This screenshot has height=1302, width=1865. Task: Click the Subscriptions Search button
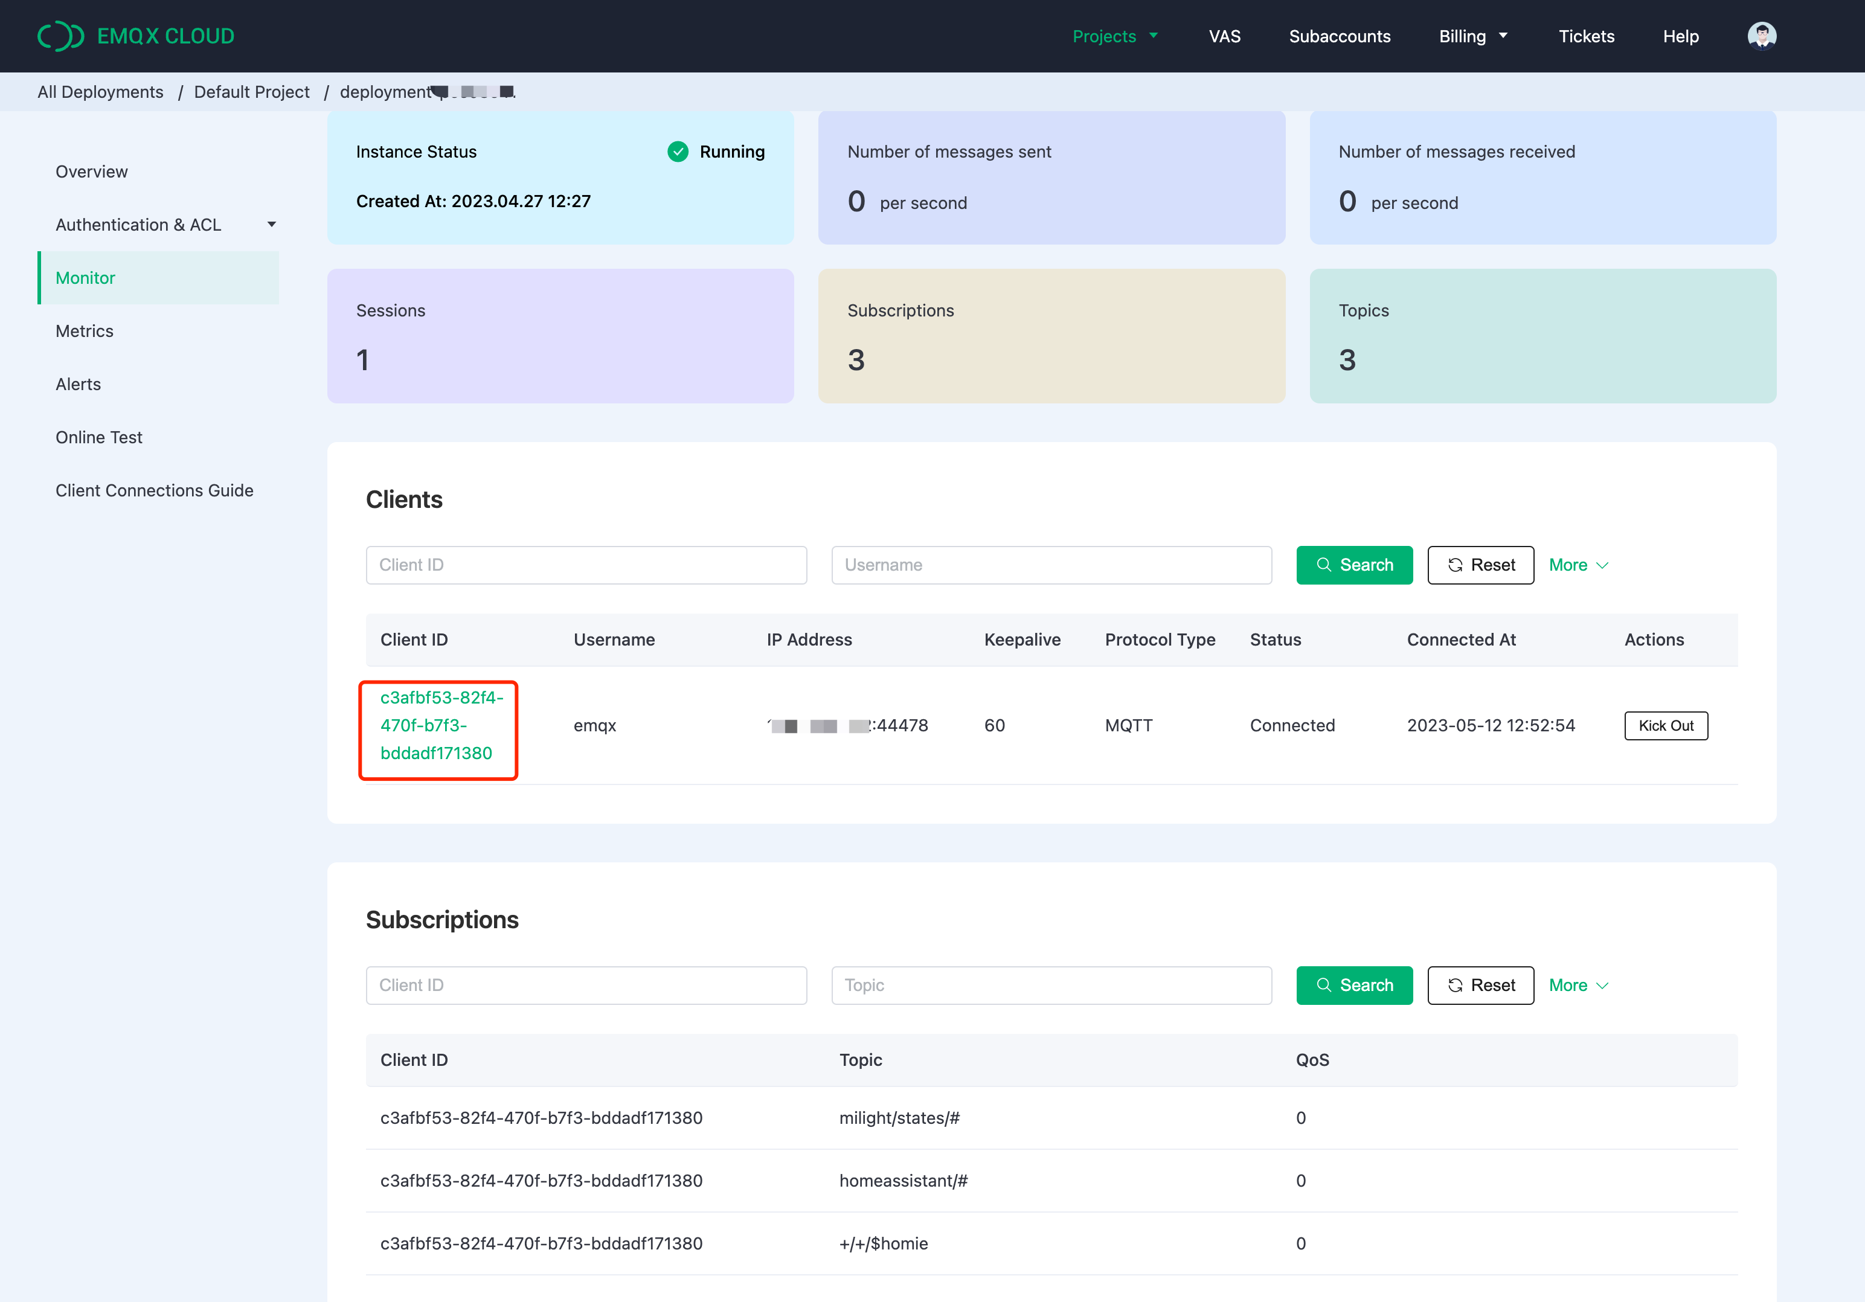coord(1354,984)
